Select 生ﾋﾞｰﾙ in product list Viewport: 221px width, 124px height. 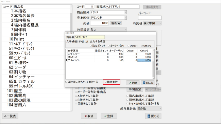point(36,58)
